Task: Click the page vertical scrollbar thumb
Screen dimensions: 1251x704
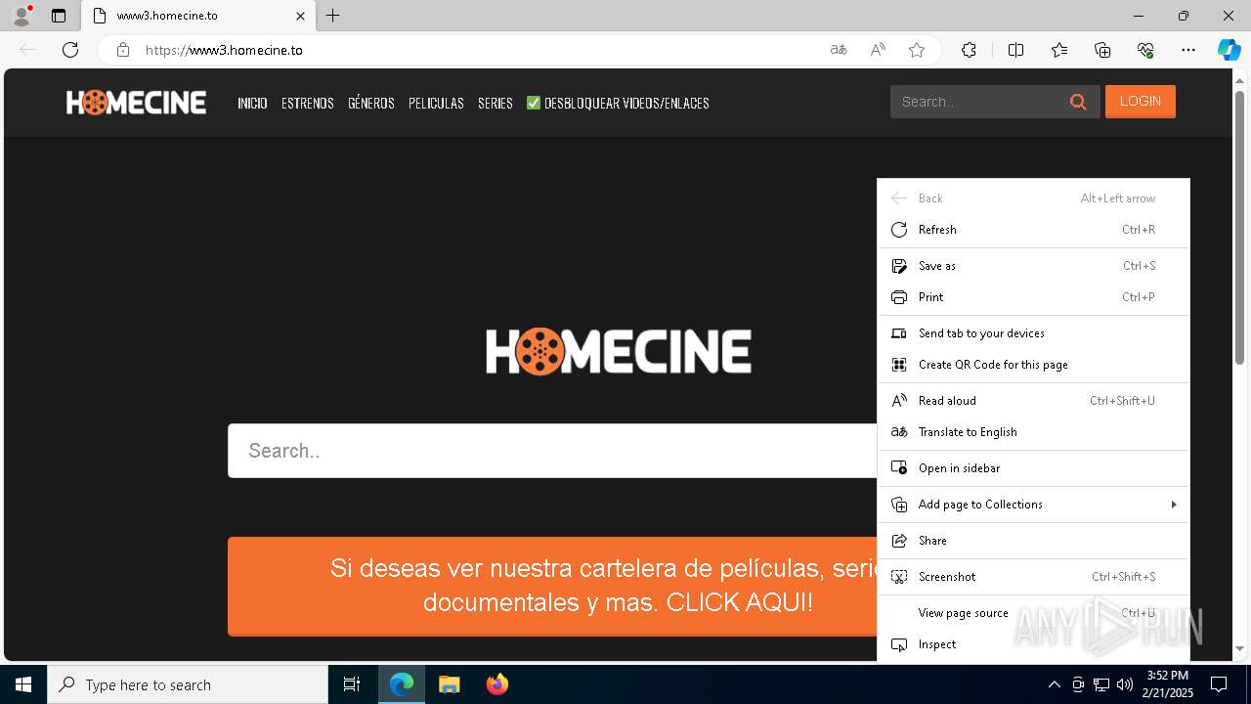Action: tap(1240, 227)
